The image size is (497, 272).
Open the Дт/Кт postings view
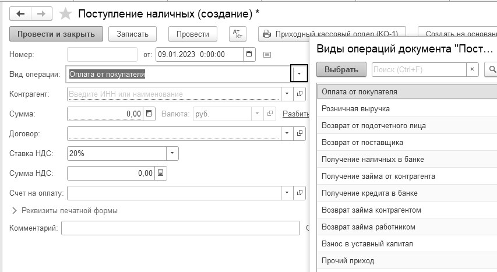238,34
